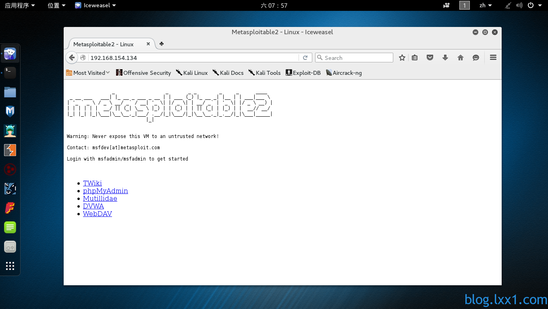Bookmark this page with the star
Image resolution: width=548 pixels, height=309 pixels.
402,58
